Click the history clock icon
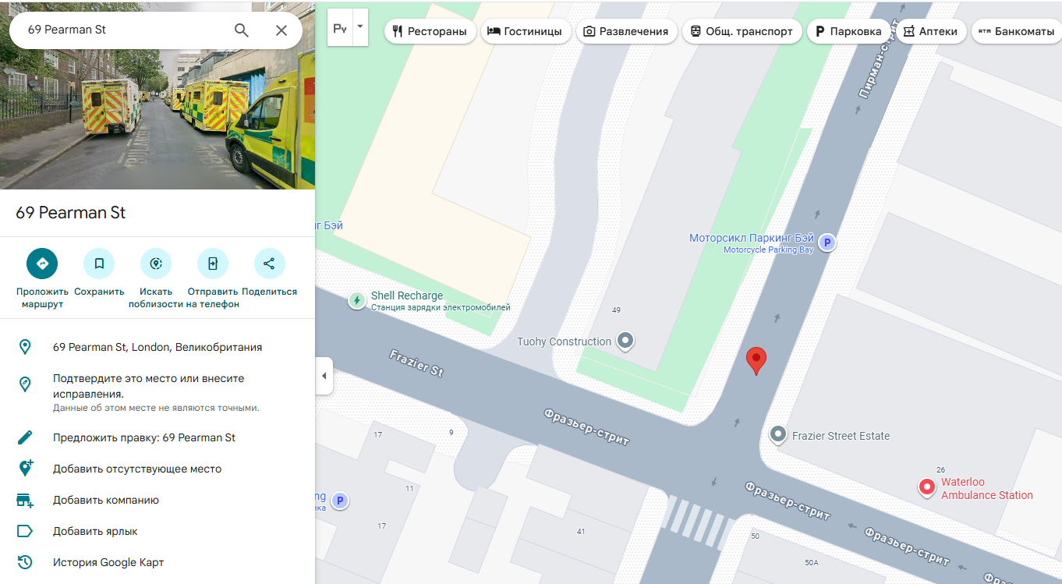Screen dimensions: 1062x584 tap(25, 562)
